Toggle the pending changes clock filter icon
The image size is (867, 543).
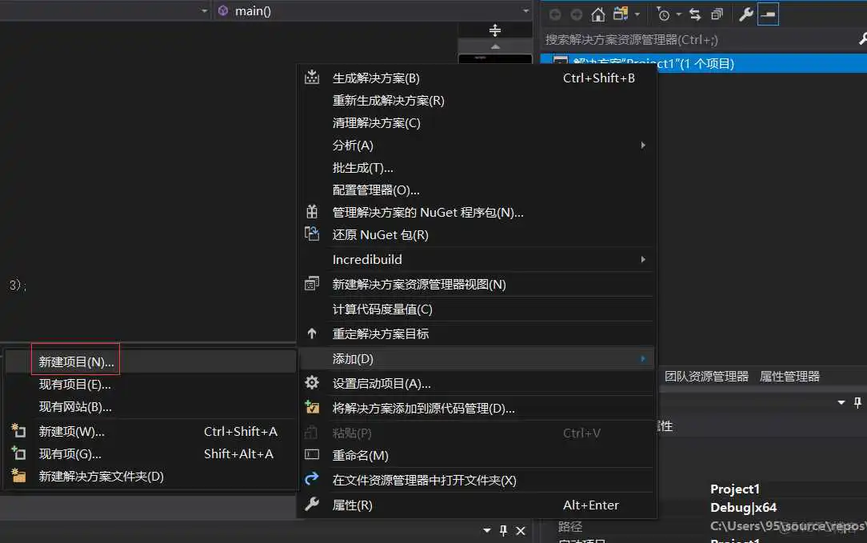[664, 14]
